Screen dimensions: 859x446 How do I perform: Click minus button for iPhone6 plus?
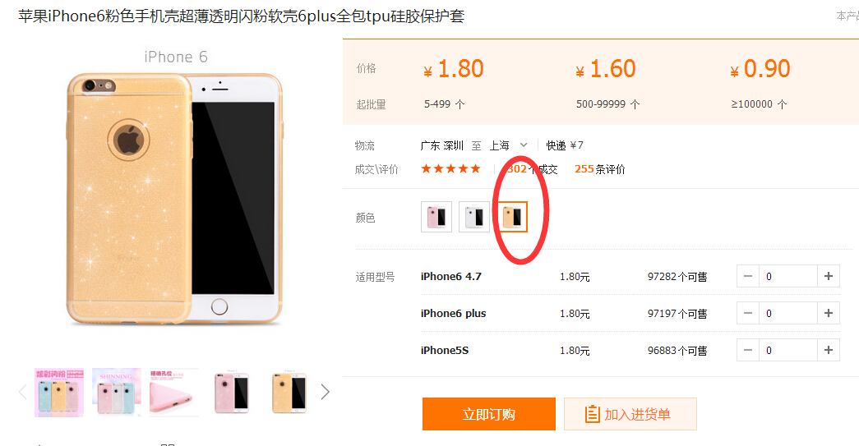[748, 313]
